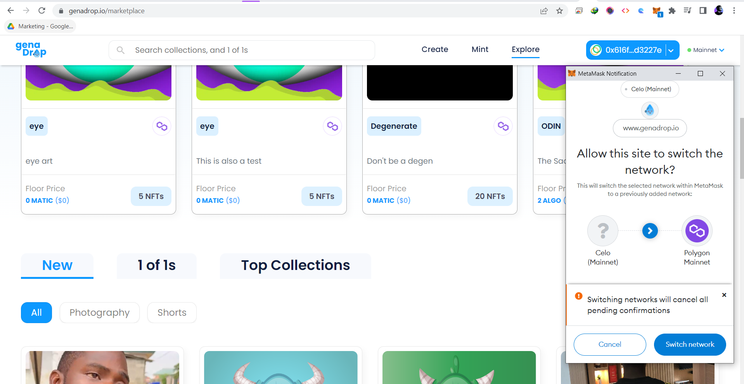The width and height of the screenshot is (744, 384).
Task: Select the Photography filter
Action: tap(99, 312)
